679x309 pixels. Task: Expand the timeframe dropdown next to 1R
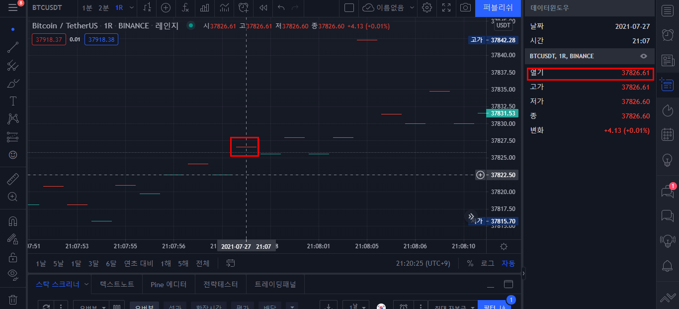131,7
